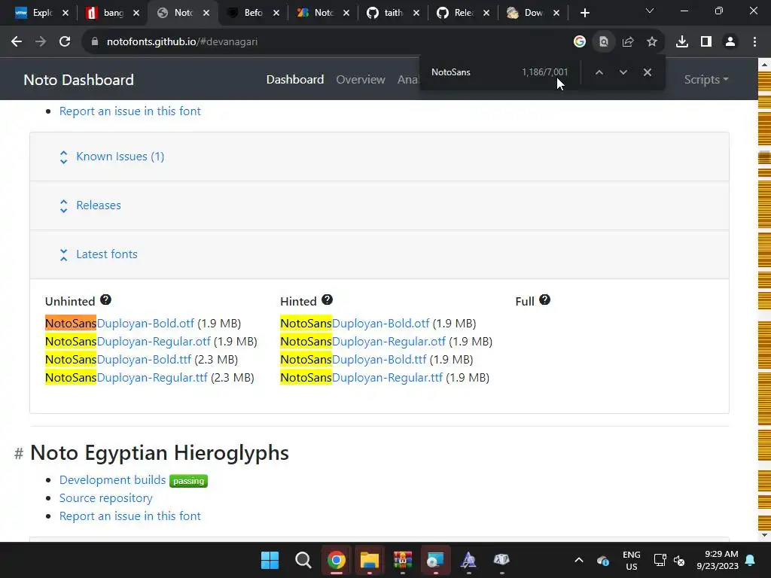Open language ENG US indicator
The width and height of the screenshot is (771, 578).
pyautogui.click(x=632, y=560)
